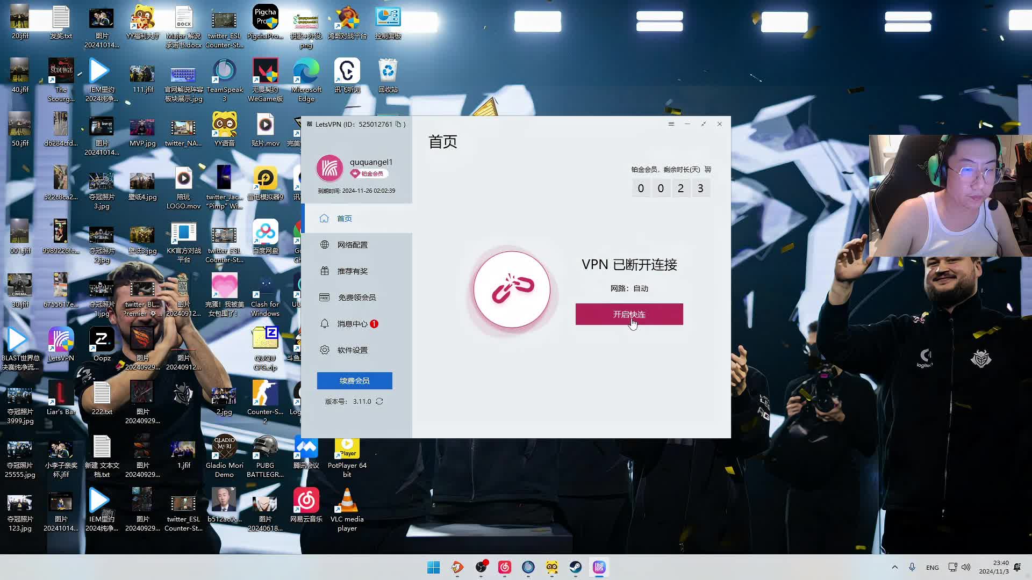
Task: Copy the LetsVPN ID with copy icon
Action: 398,124
